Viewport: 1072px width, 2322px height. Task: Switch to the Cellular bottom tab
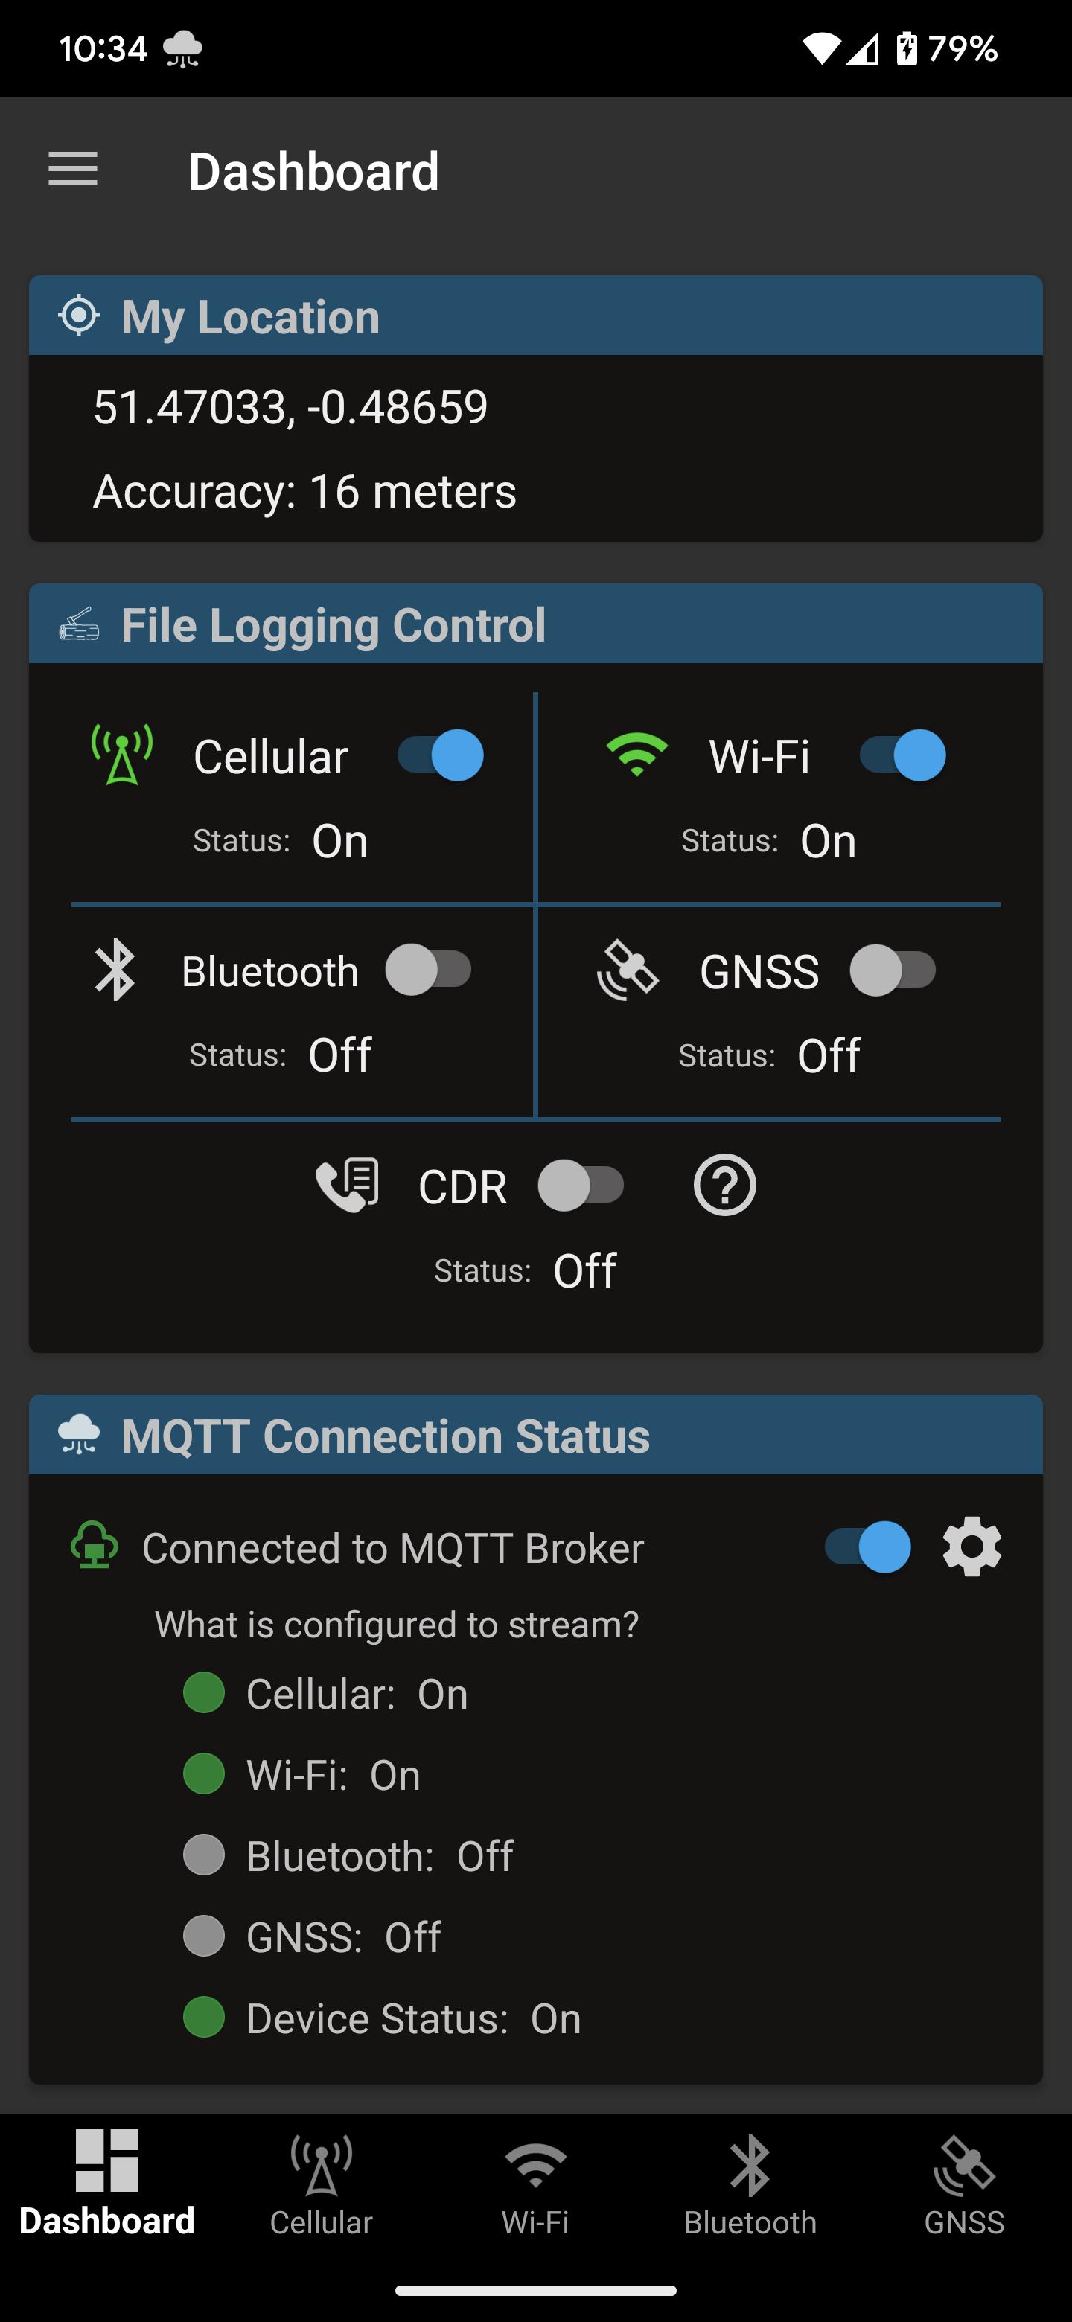pyautogui.click(x=321, y=2186)
